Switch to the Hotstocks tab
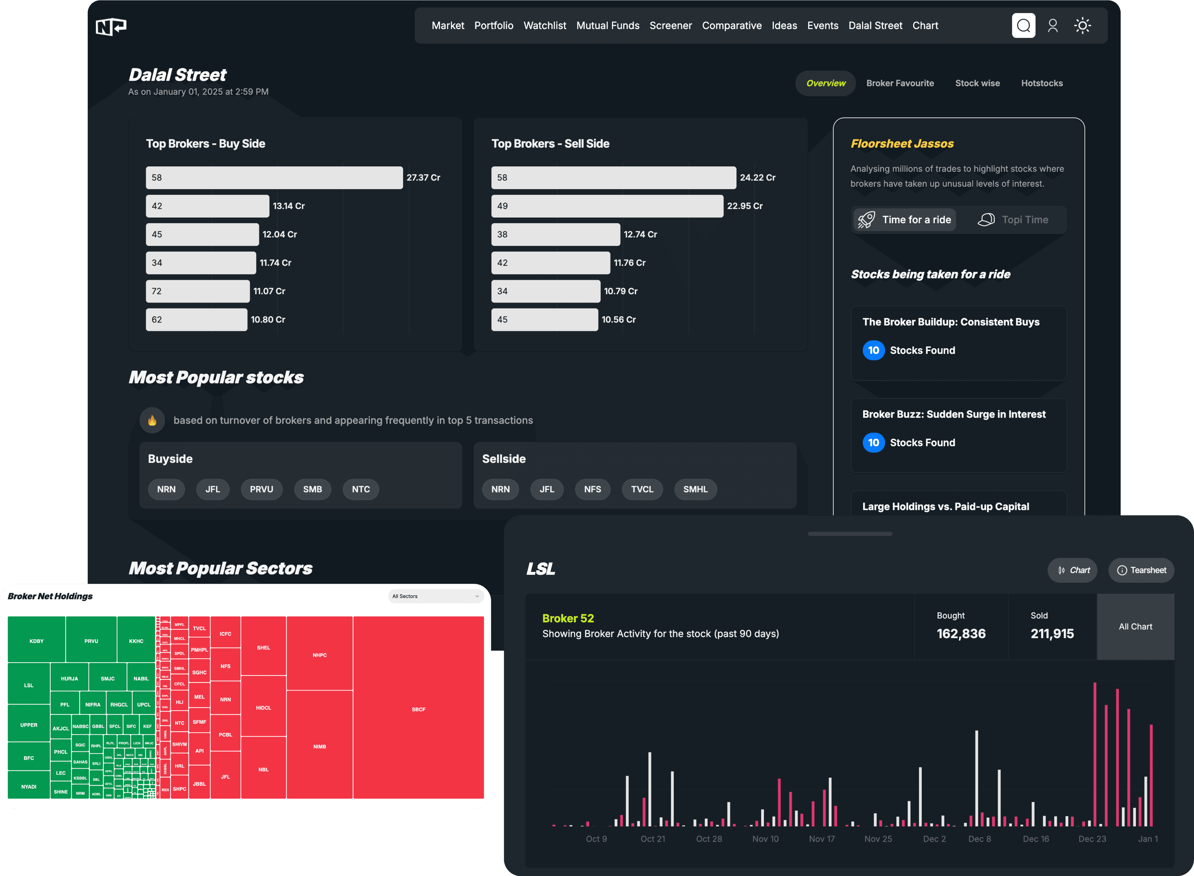 (x=1042, y=83)
